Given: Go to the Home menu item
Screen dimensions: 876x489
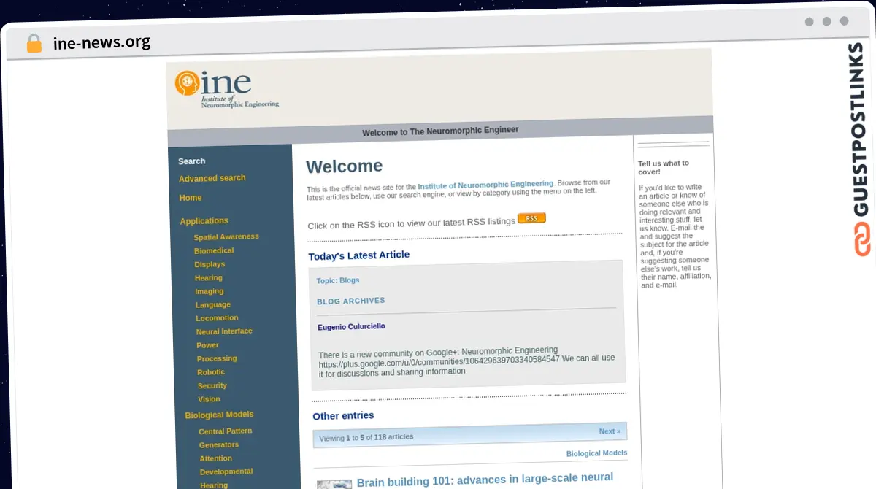Looking at the screenshot, I should (191, 198).
